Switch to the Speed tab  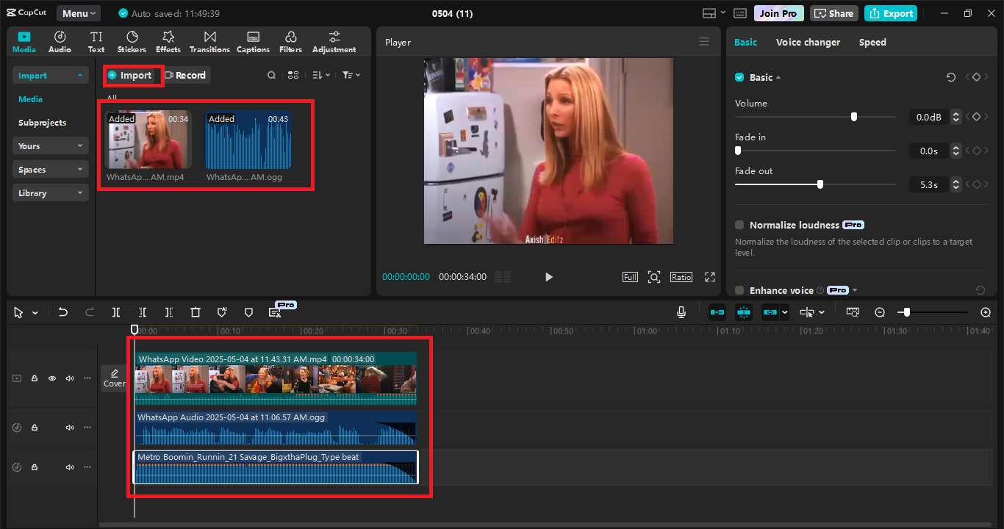(x=872, y=42)
